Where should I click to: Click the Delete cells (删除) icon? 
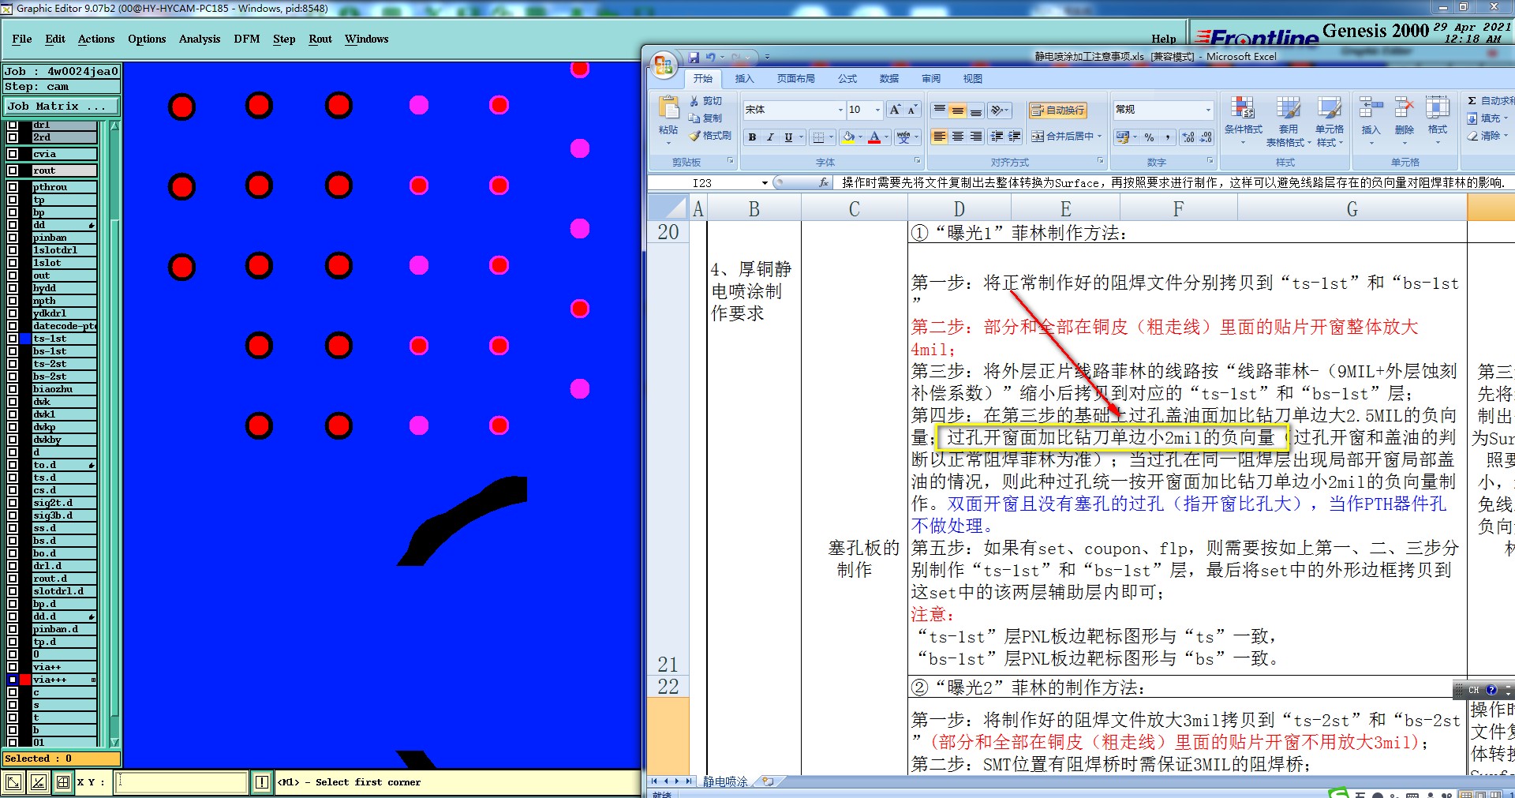pos(1404,108)
